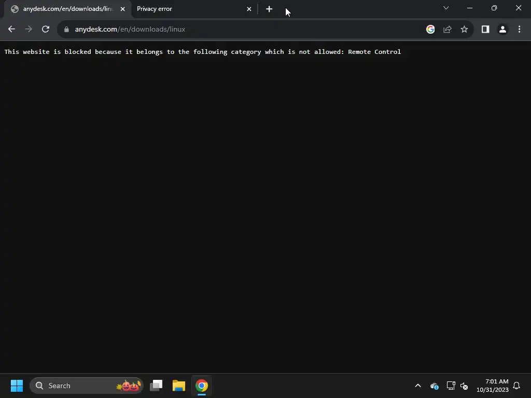531x398 pixels.
Task: Close the anydesk.com downloads tab
Action: click(122, 9)
